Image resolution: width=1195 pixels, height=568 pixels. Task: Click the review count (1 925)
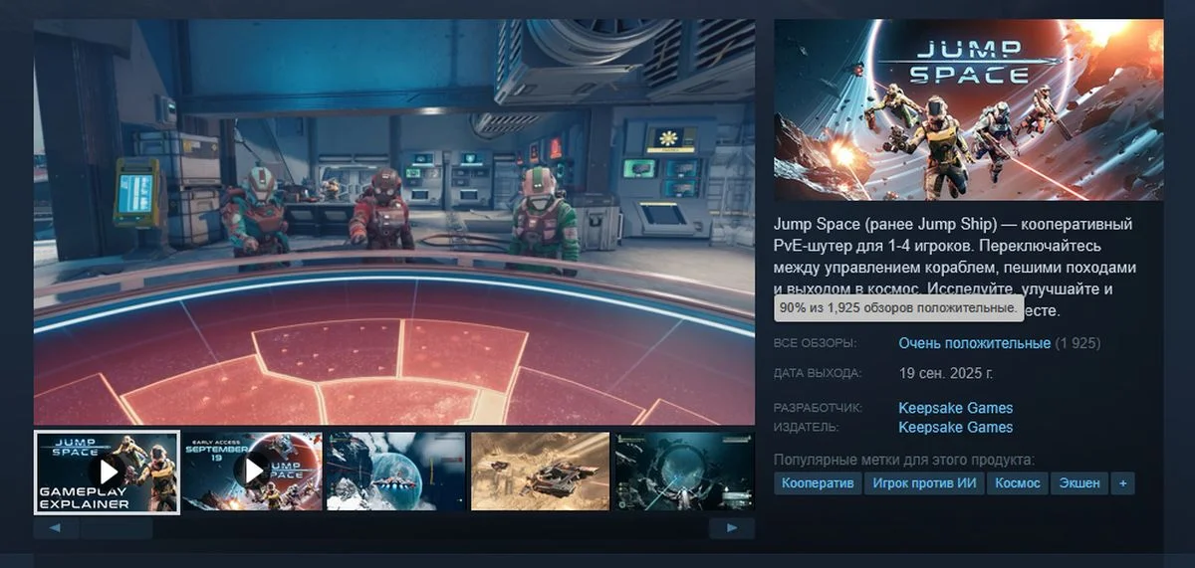[x=1077, y=343]
